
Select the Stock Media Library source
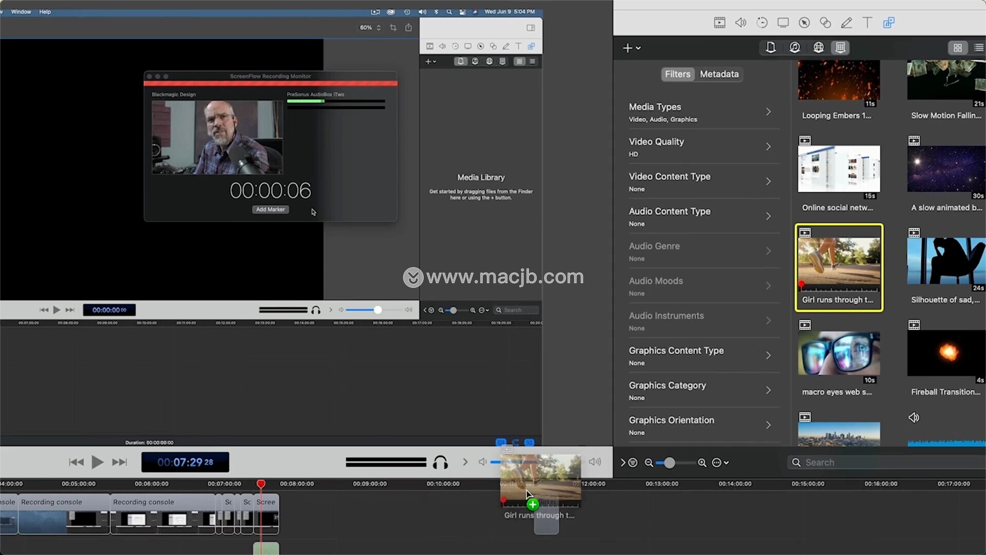click(841, 48)
